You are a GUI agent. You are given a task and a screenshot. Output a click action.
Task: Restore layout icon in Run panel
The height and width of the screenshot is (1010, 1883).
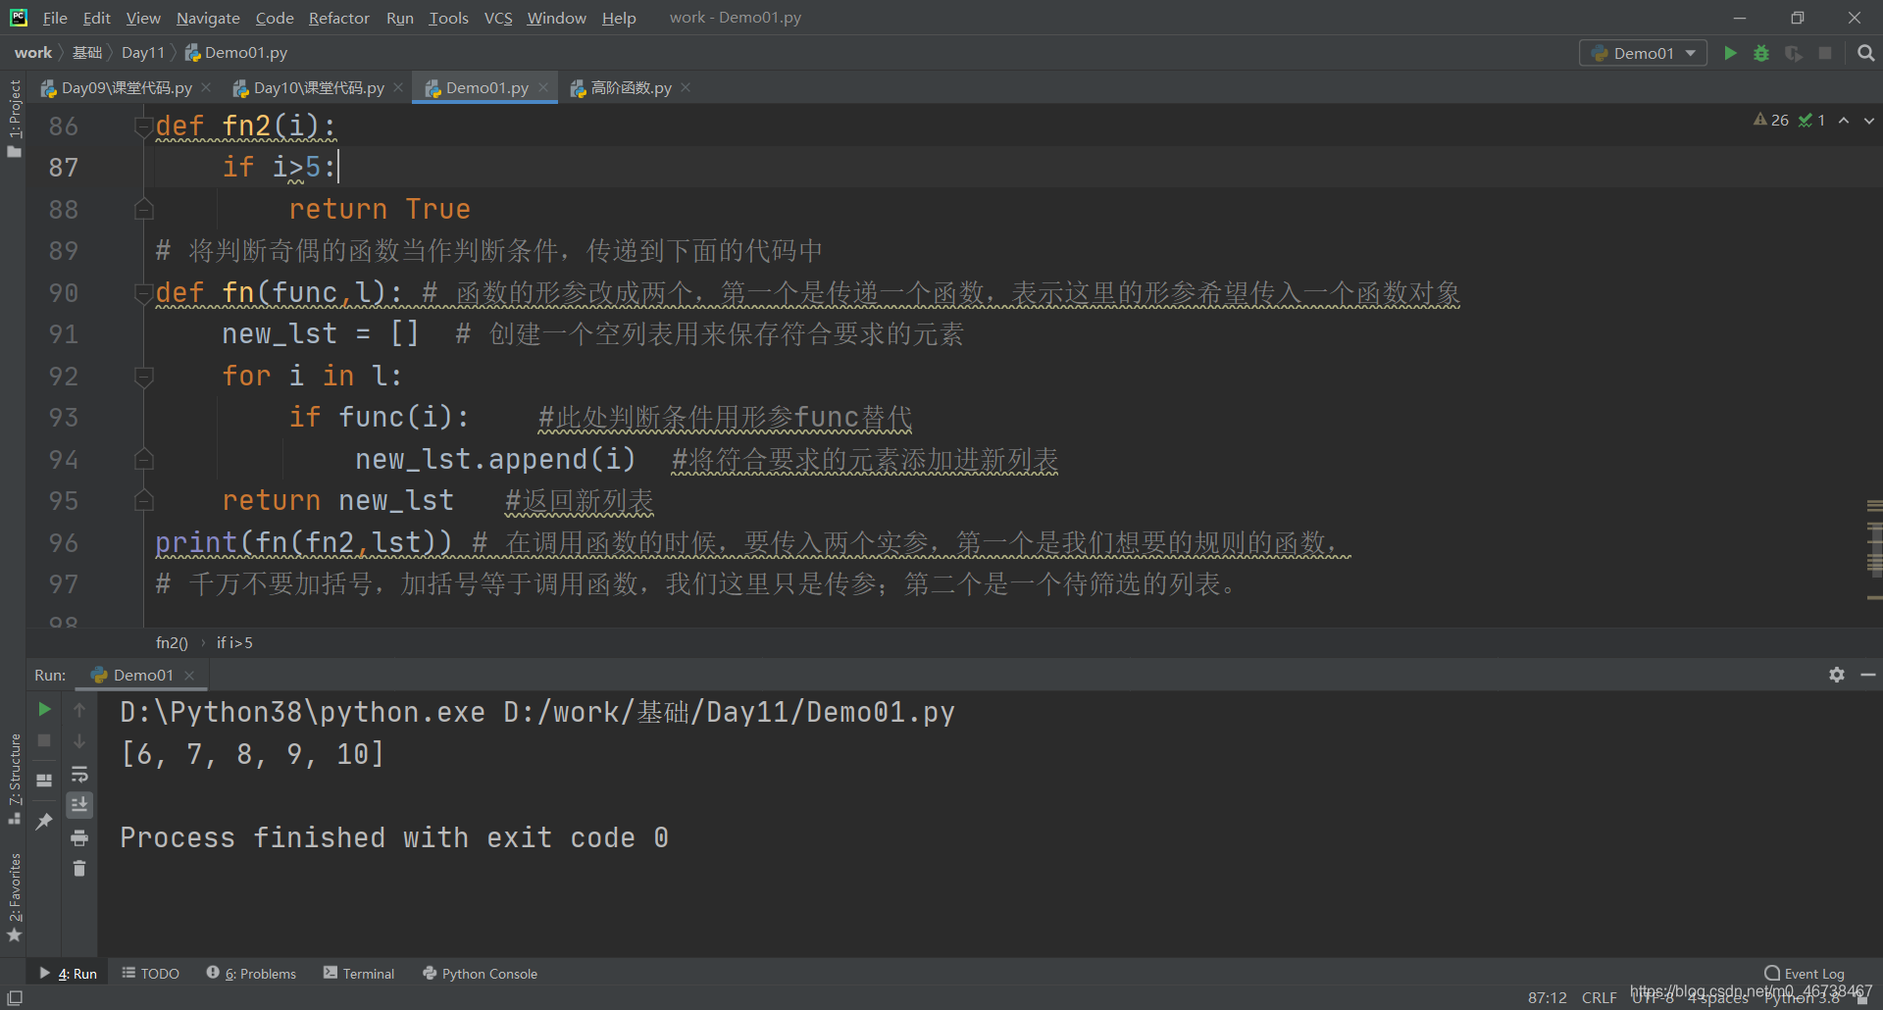coord(44,781)
